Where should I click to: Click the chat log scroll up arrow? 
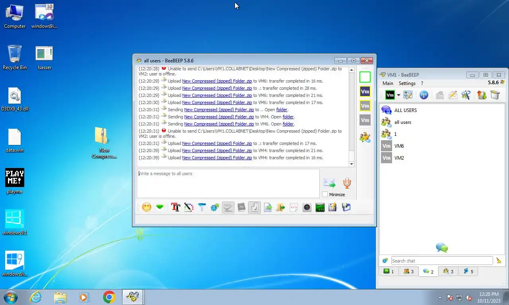tap(352, 69)
